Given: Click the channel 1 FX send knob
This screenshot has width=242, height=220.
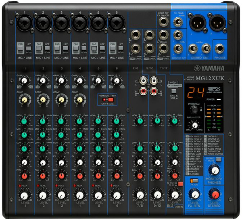Looking at the screenshot, I should click(24, 162).
